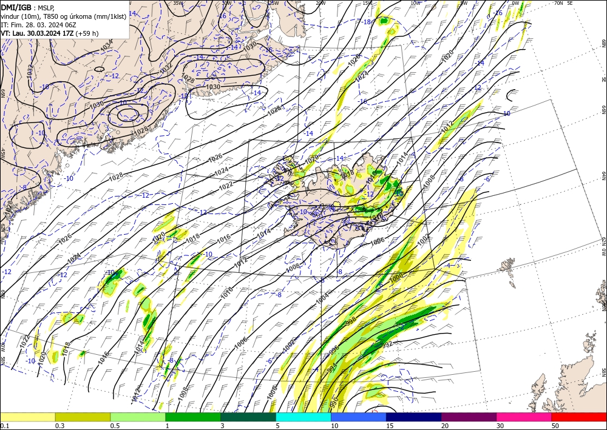The width and height of the screenshot is (607, 430).
Task: Click the 1004 isobar label
Action: click(x=322, y=298)
